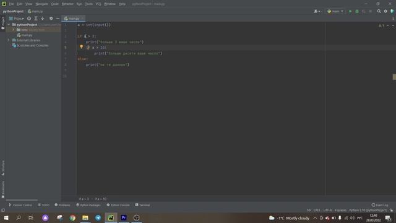Open the Window menu
The height and width of the screenshot is (223, 396).
pyautogui.click(x=110, y=4)
